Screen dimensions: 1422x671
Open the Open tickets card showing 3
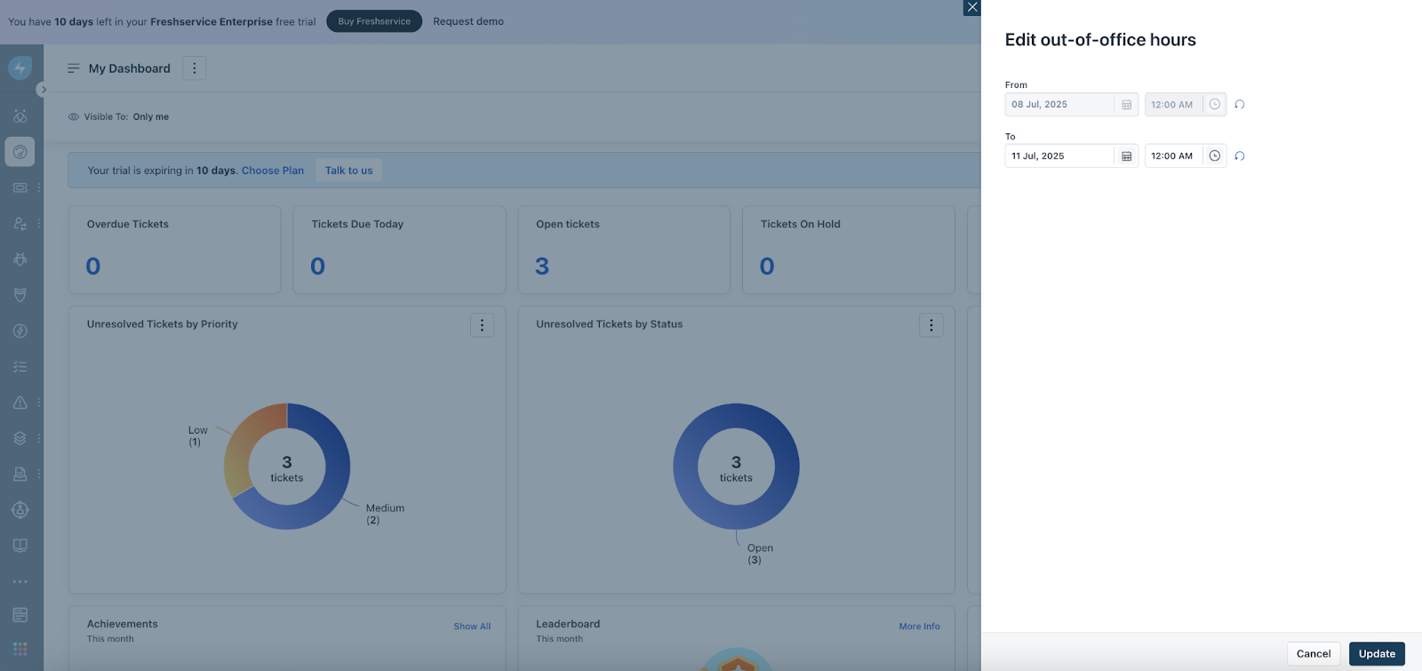(624, 250)
